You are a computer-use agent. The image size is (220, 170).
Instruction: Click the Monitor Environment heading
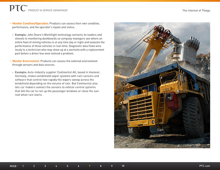click(26, 61)
